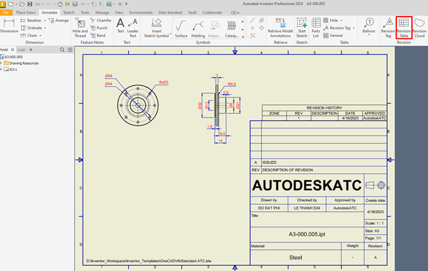Select the Bend note tool
The width and height of the screenshot is (428, 271).
pyautogui.click(x=98, y=35)
